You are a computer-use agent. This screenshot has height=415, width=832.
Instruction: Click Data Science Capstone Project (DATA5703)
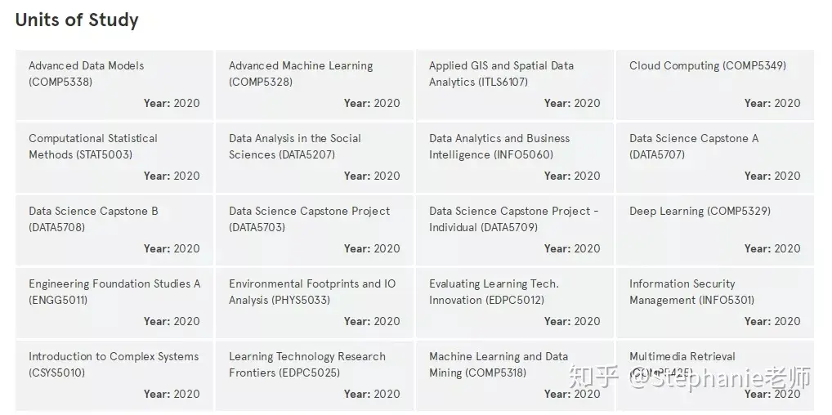315,230
